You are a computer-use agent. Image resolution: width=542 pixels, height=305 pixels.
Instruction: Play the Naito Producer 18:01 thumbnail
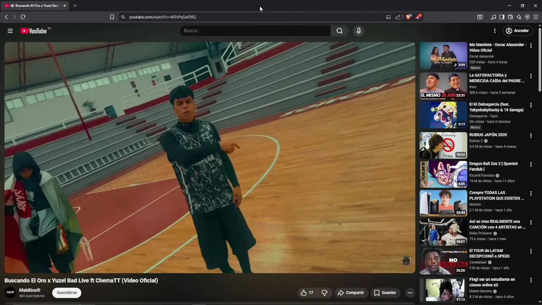click(x=443, y=232)
